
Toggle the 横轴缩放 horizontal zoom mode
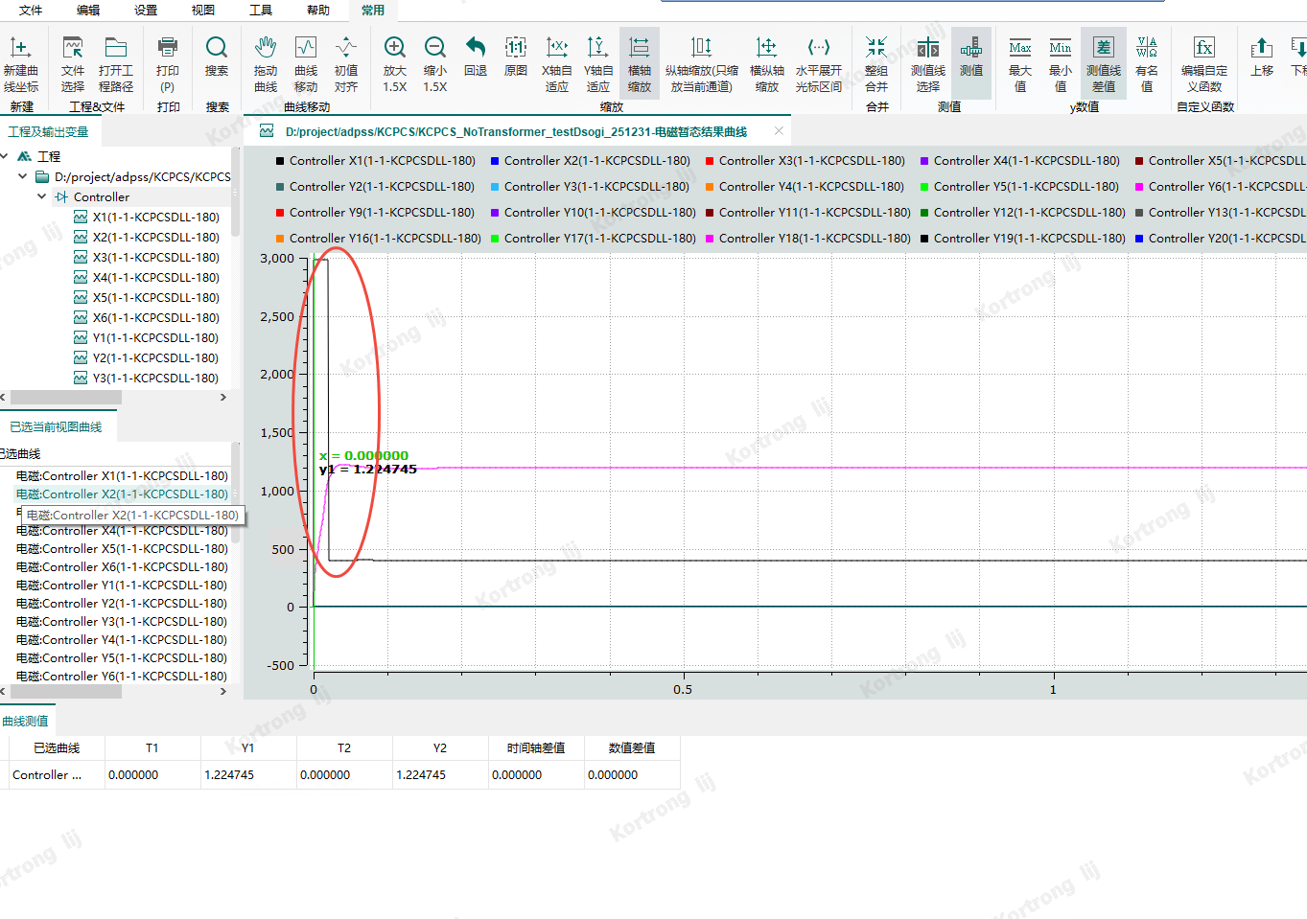coord(639,48)
